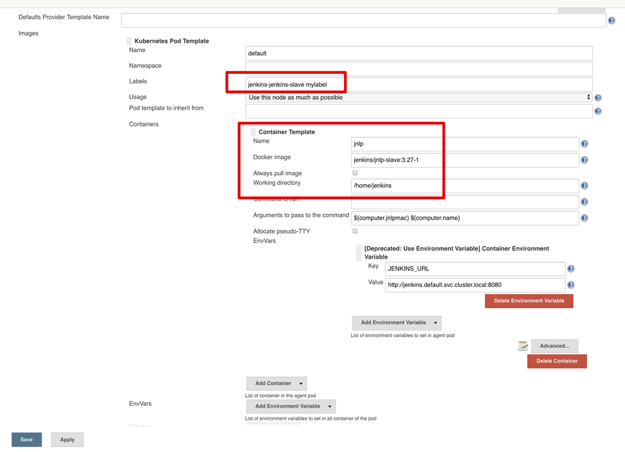Focus the Namespace input field
This screenshot has height=452, width=625.
418,69
